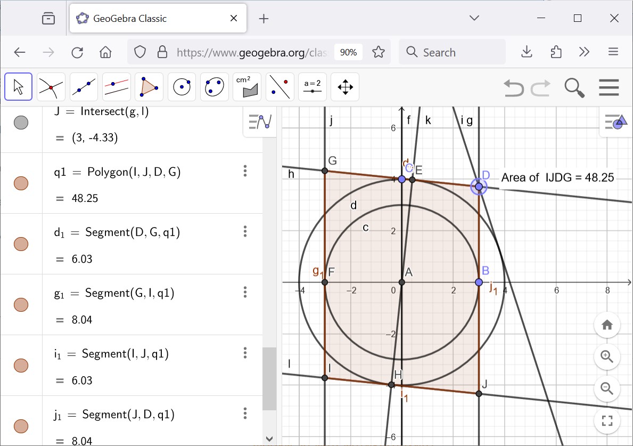Open the Algebra view style bar
633x446 pixels.
coord(260,121)
